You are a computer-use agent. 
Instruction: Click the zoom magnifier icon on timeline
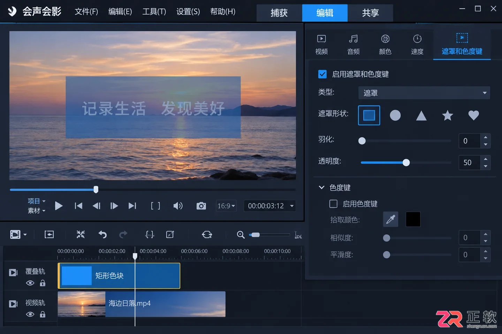point(241,235)
